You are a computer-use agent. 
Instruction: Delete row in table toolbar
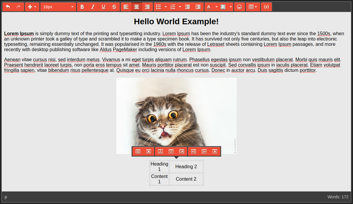tap(182, 151)
